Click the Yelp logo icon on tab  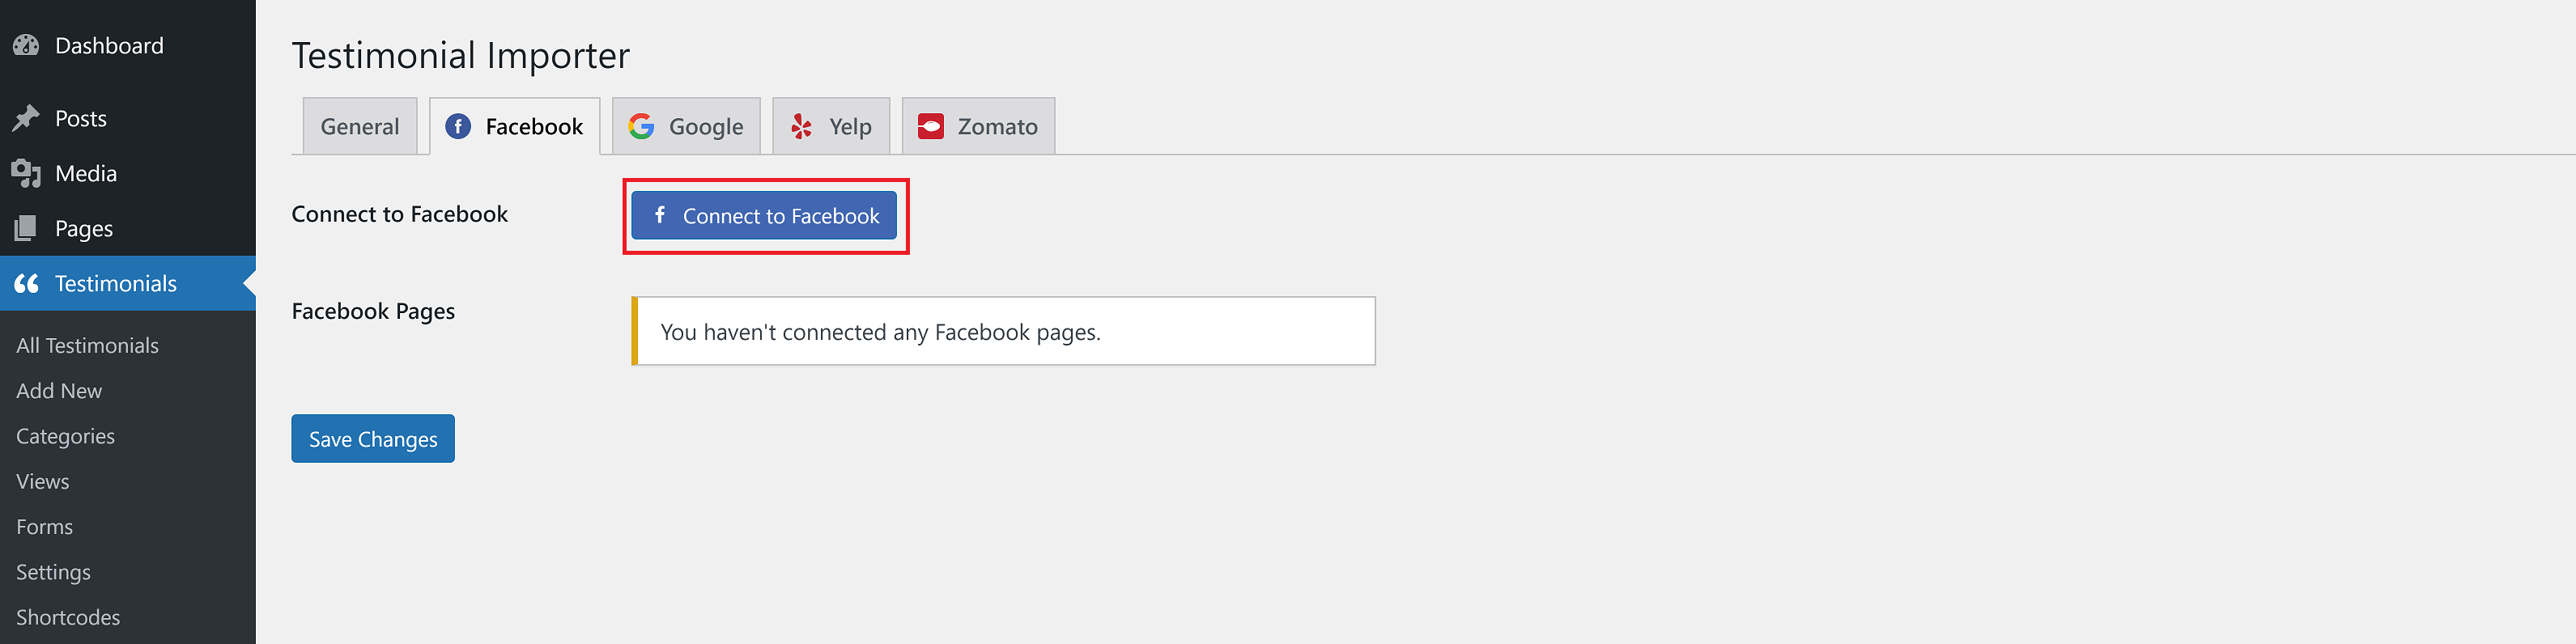801,126
